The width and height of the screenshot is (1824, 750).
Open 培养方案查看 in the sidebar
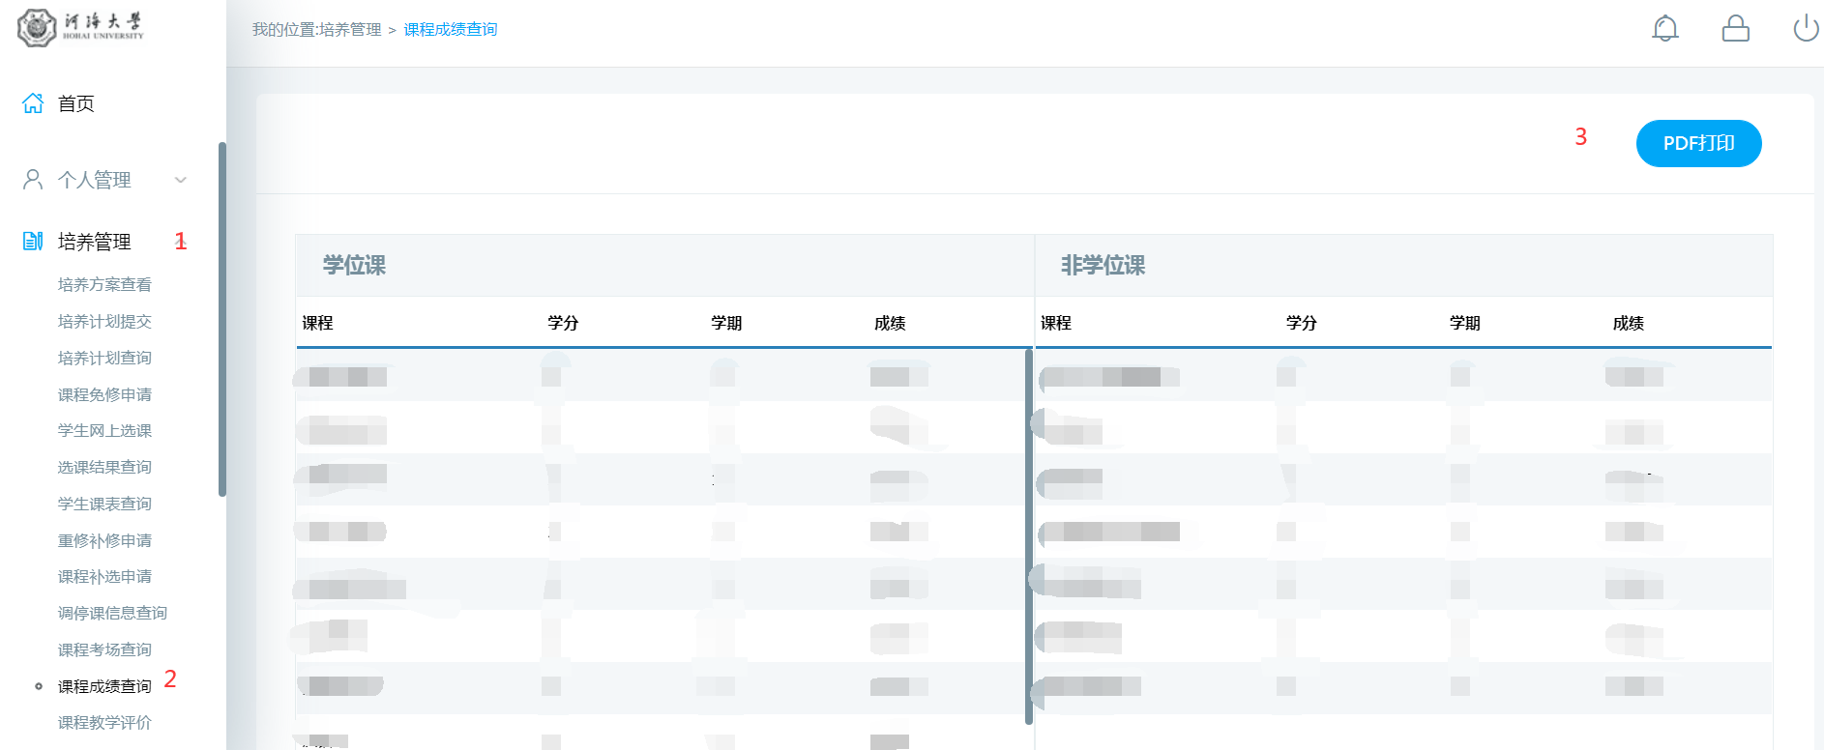coord(104,284)
